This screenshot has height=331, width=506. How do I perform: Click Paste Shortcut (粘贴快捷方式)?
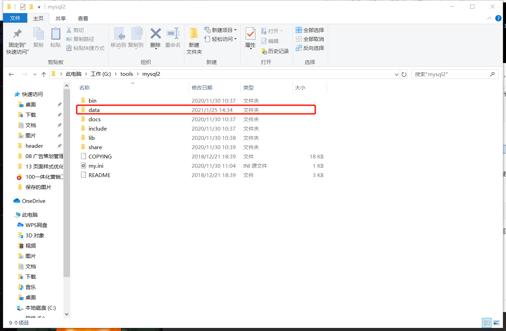[x=85, y=48]
